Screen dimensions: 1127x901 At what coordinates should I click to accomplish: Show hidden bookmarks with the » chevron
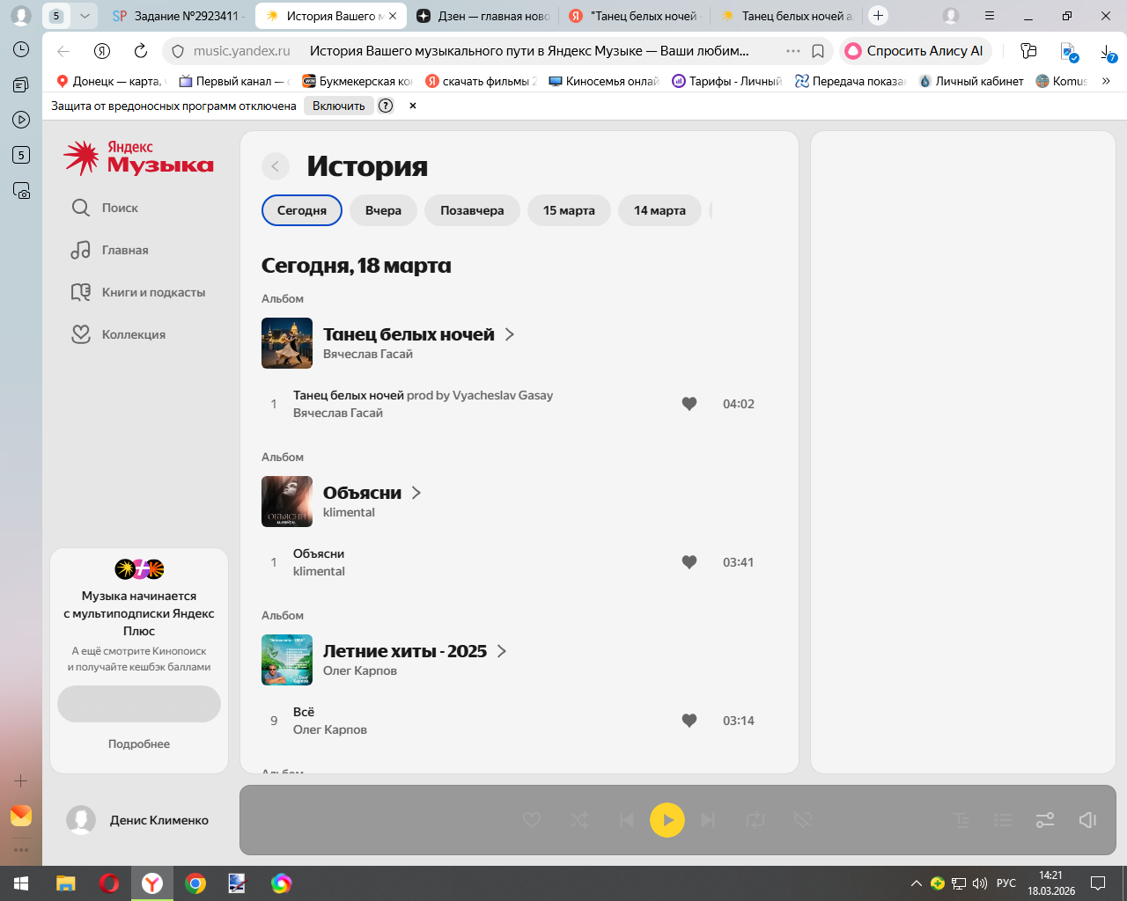point(1106,81)
